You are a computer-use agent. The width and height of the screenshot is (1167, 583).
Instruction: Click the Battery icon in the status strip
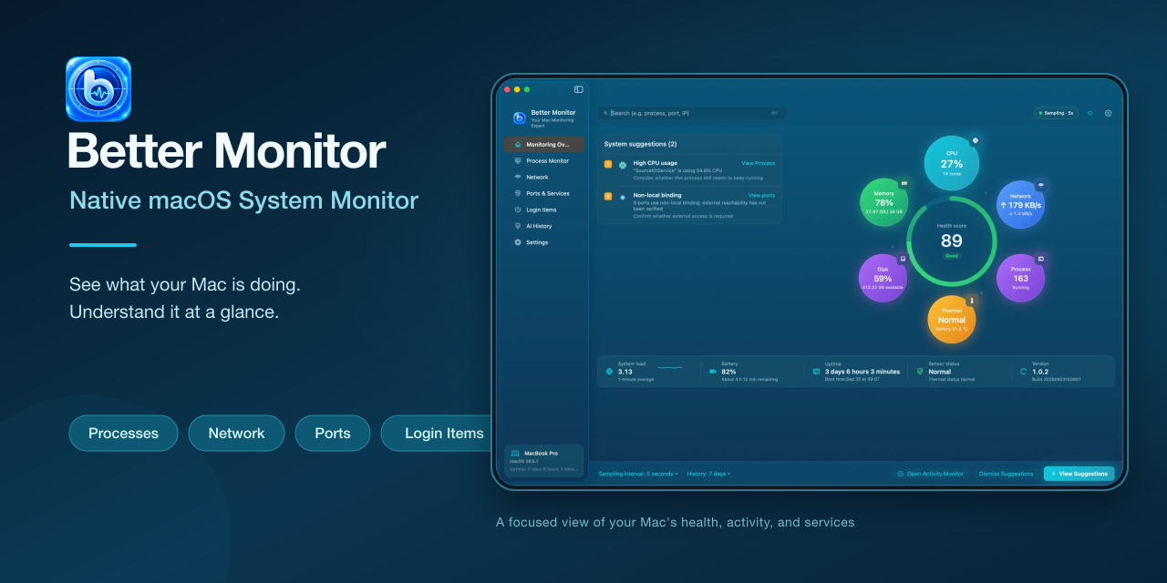713,371
